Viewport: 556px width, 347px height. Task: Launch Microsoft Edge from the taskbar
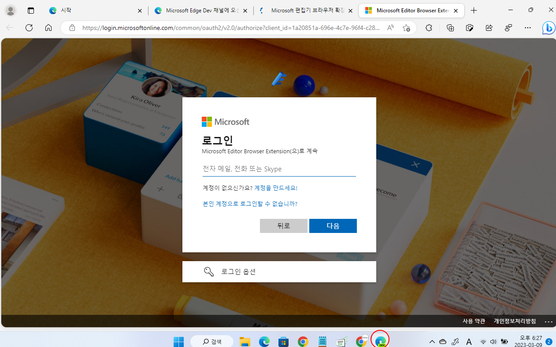pos(264,341)
